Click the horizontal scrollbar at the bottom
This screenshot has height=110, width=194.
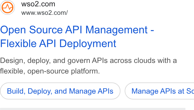(x=93, y=109)
